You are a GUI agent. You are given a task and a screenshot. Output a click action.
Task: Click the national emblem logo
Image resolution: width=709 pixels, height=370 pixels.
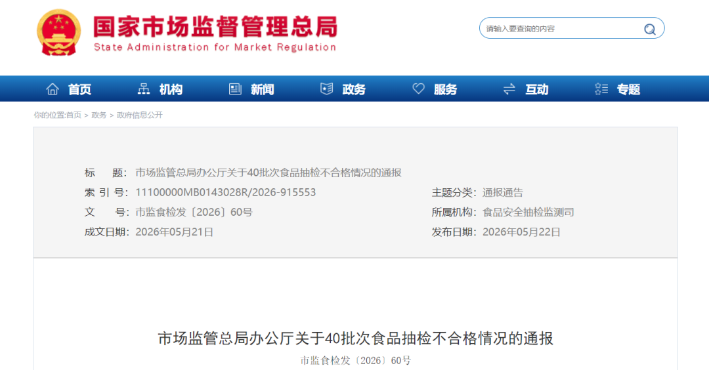pos(58,33)
